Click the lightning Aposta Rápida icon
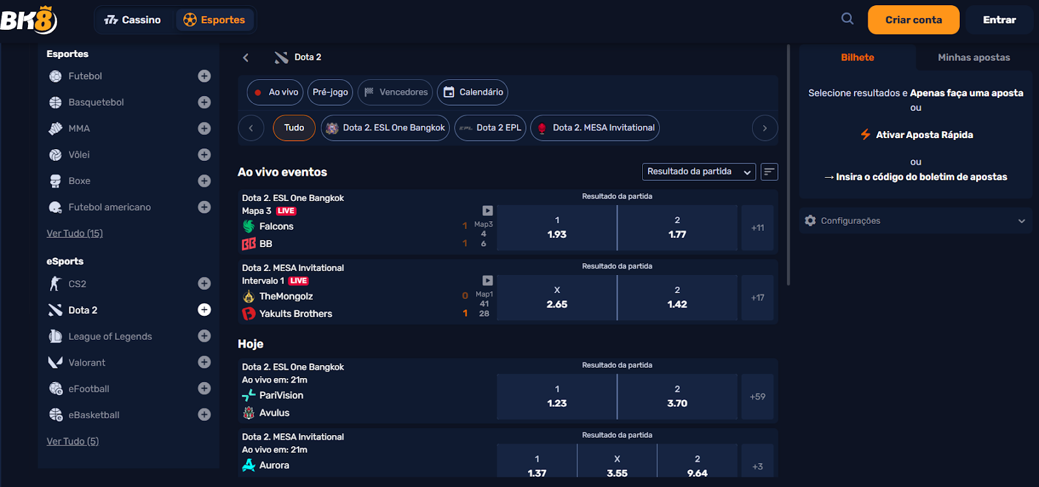 [865, 134]
